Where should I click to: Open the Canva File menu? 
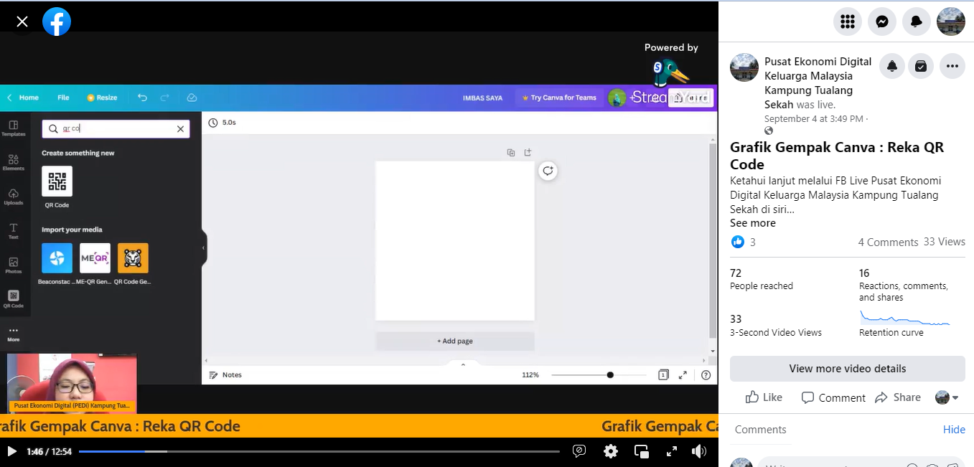(63, 98)
